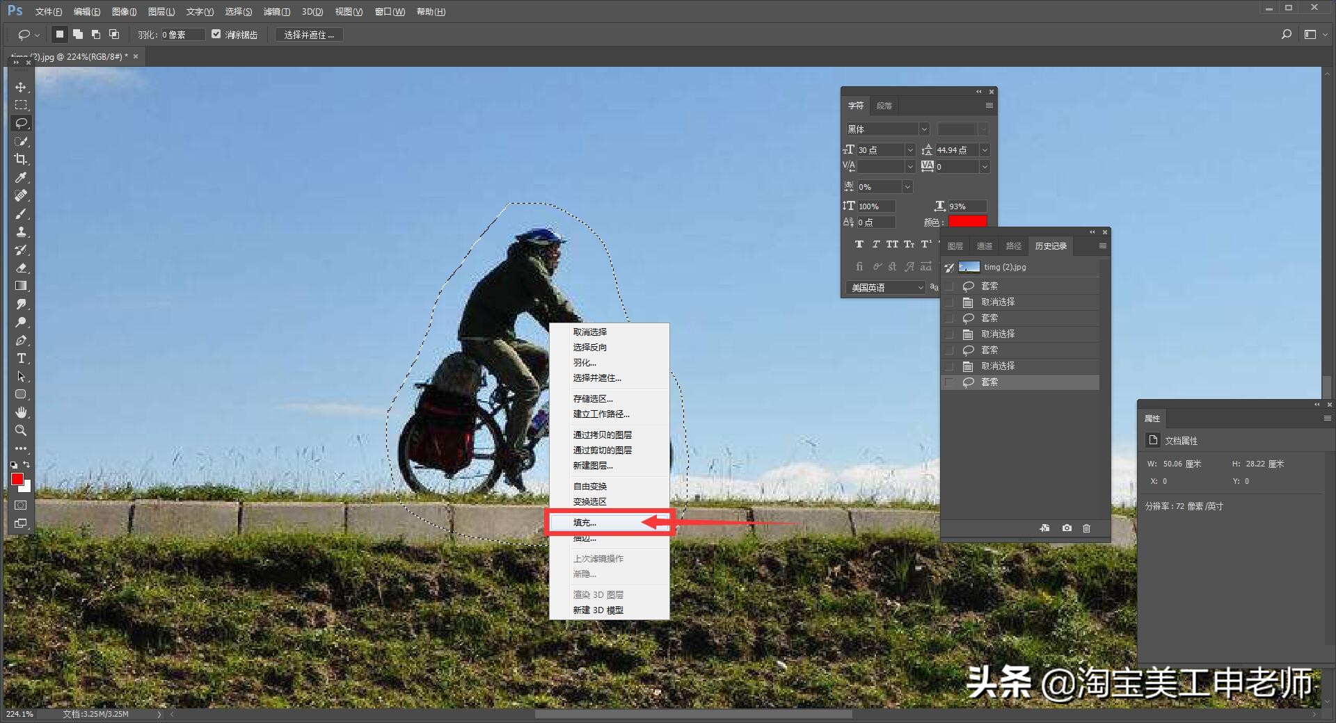1336x723 pixels.
Task: Open the 黑体 font family dropdown
Action: click(923, 129)
